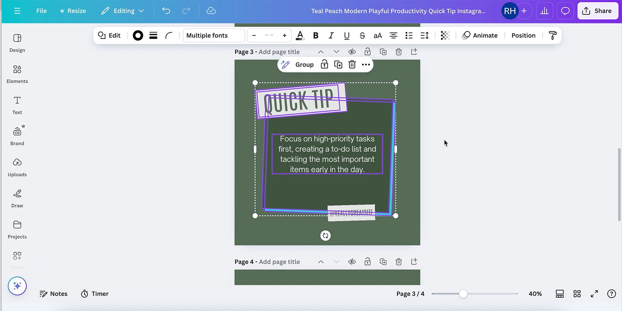Open the copy style paint roller
This screenshot has height=311, width=622.
point(552,36)
